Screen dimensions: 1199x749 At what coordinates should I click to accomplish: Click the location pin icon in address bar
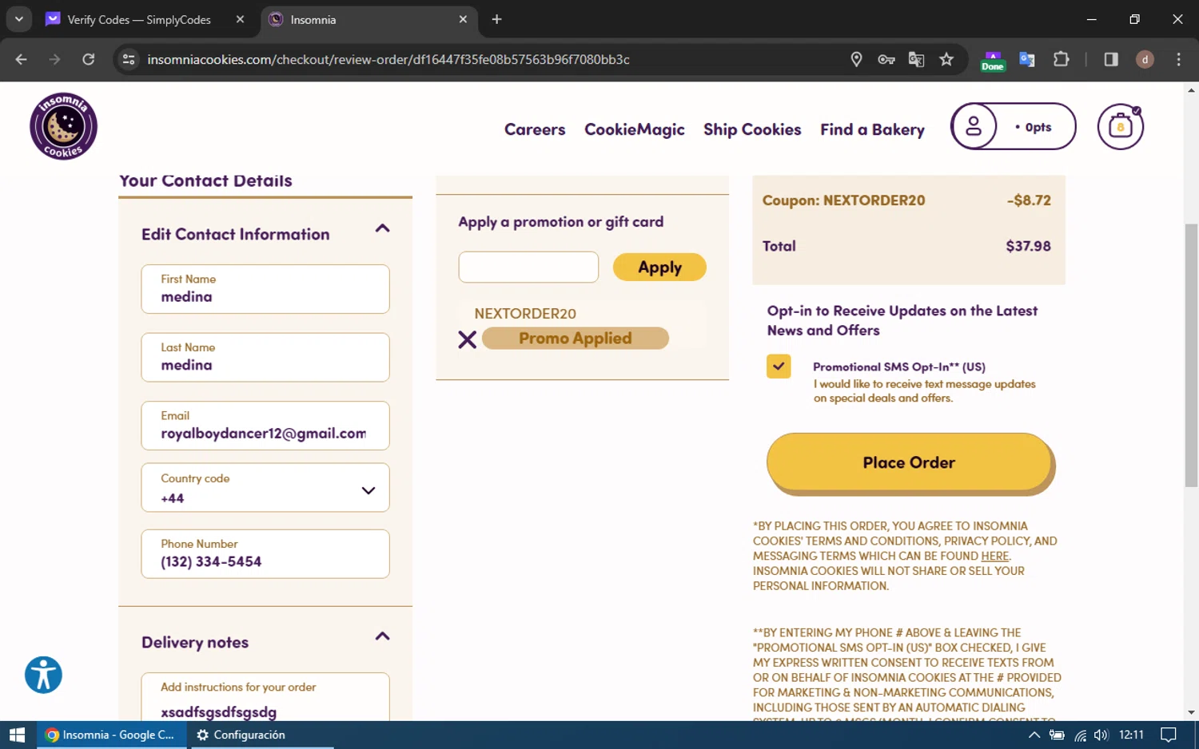click(x=856, y=59)
